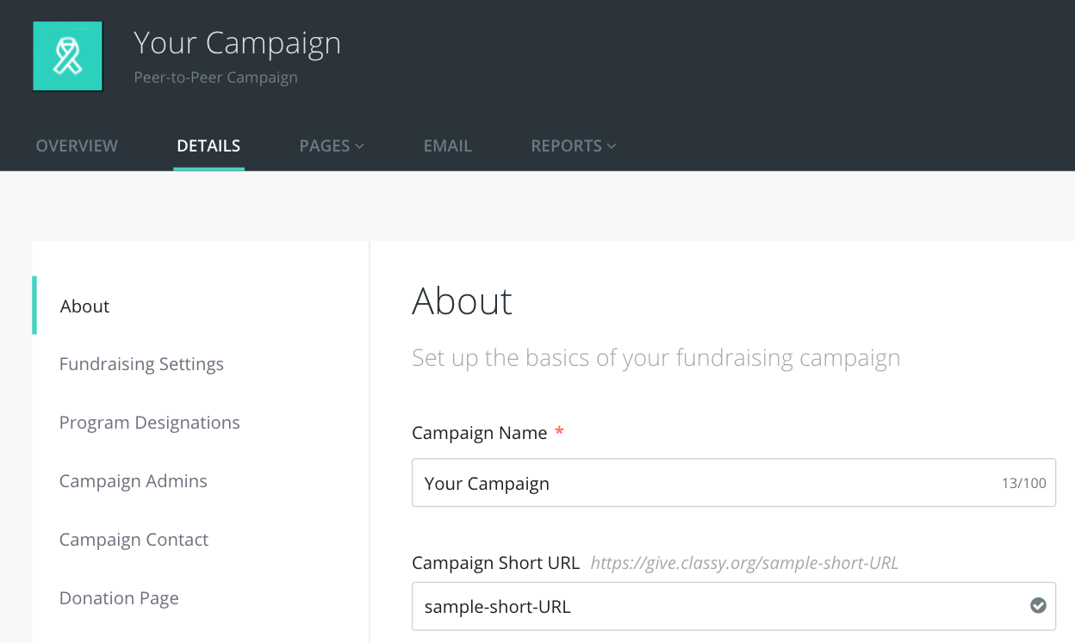Expand the Pages dropdown menu
The height and width of the screenshot is (643, 1075).
click(x=332, y=146)
